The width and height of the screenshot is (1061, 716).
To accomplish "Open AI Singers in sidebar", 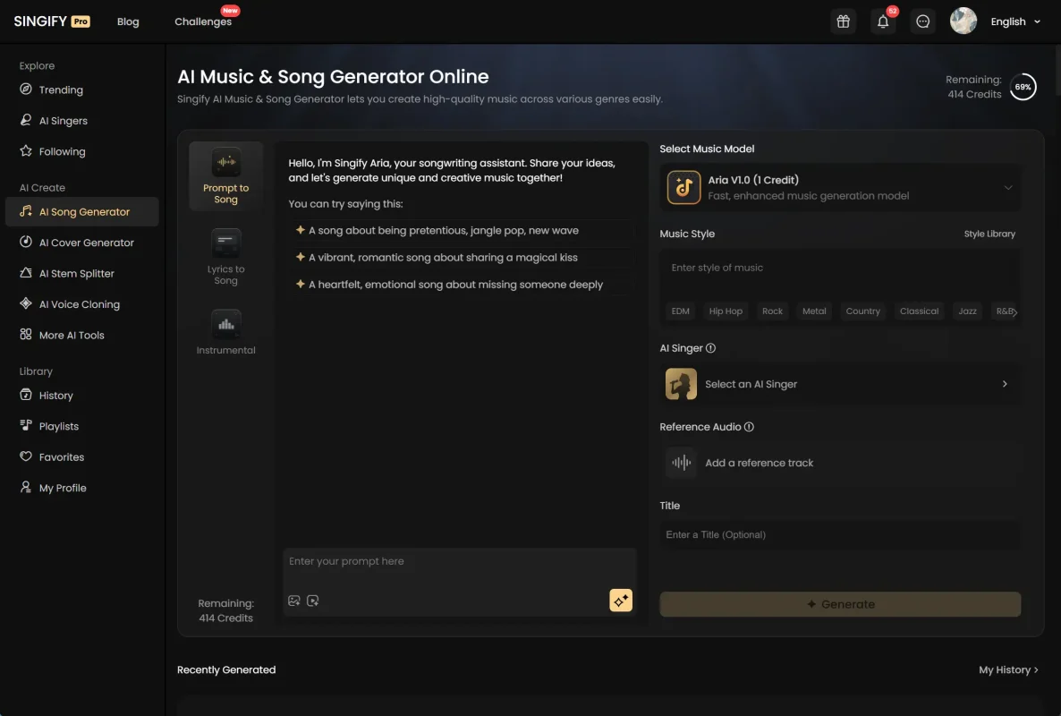I will click(63, 121).
